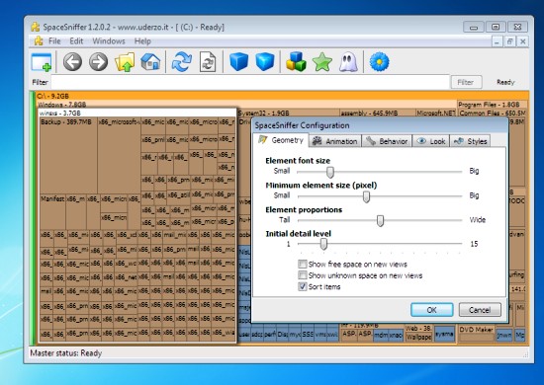This screenshot has height=385, width=544.
Task: Click the Element font size slider handle
Action: (x=330, y=172)
